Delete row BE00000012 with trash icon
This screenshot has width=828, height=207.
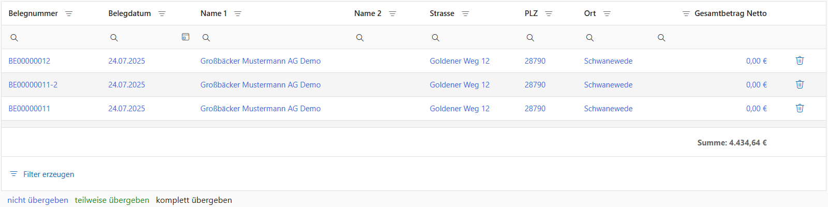click(x=800, y=61)
